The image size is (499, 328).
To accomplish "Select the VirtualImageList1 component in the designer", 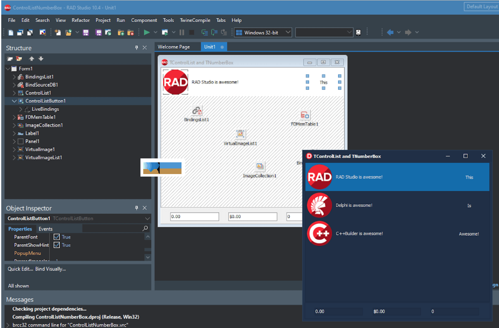I will pos(240,134).
